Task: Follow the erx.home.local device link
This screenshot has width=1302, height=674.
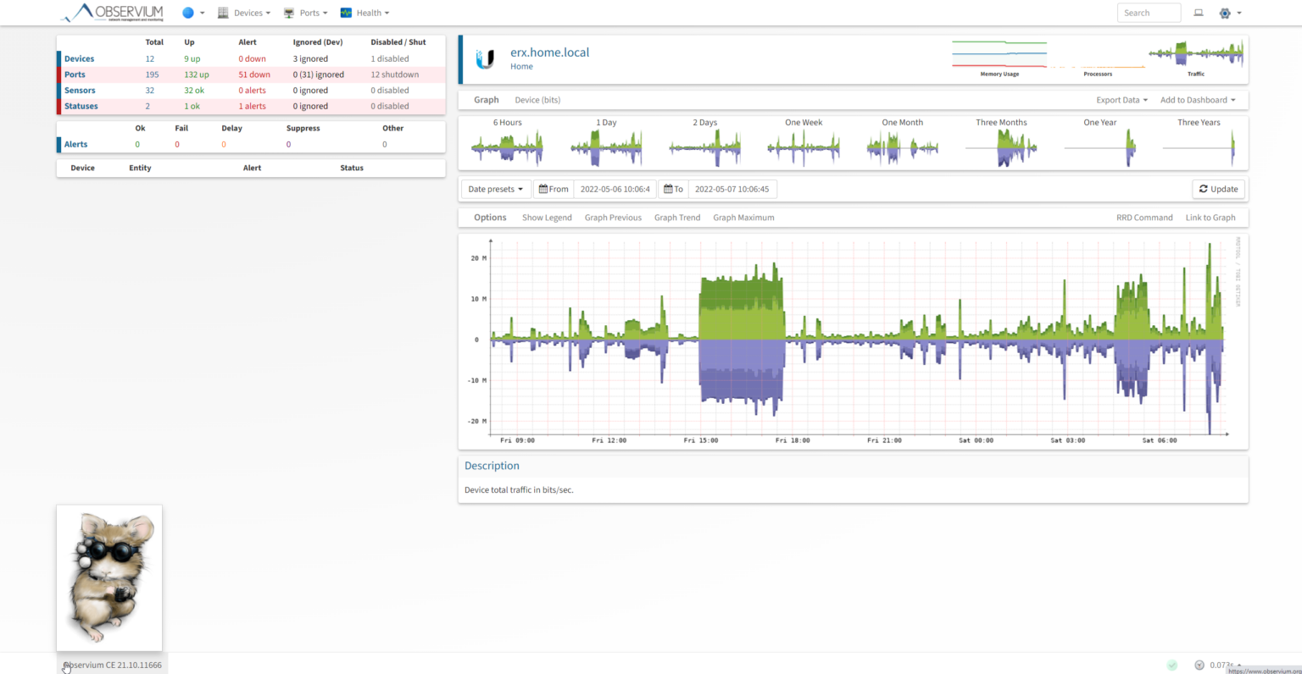Action: pyautogui.click(x=549, y=52)
